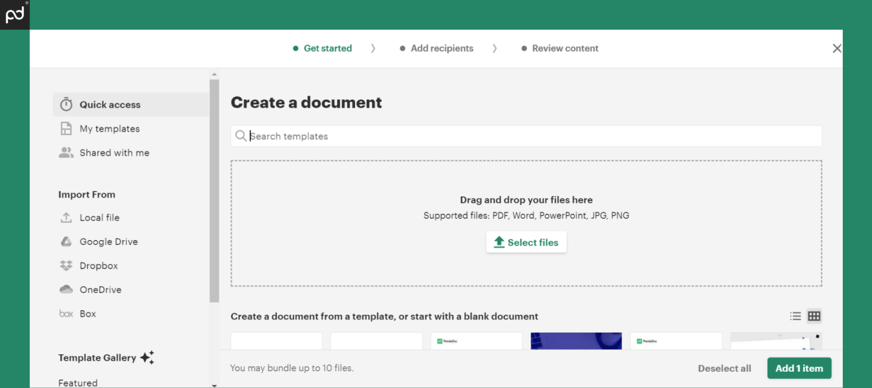
Task: Click the PandaDoc logo
Action: point(14,14)
